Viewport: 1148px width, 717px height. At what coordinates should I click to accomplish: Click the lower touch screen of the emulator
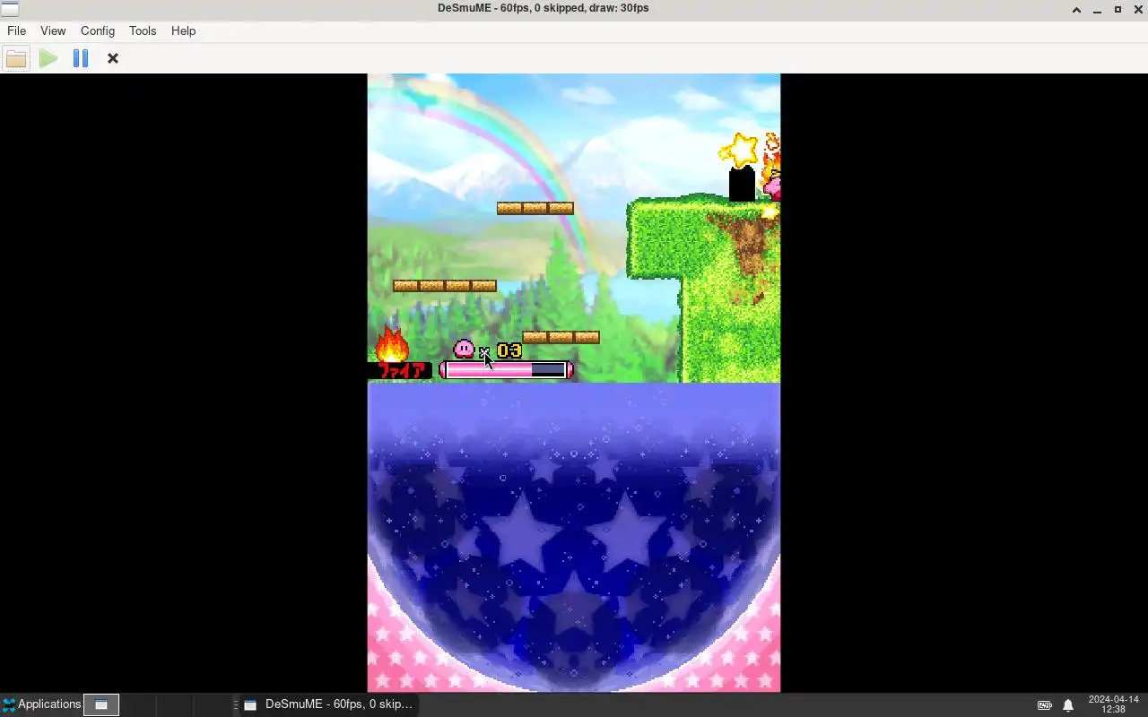[574, 538]
